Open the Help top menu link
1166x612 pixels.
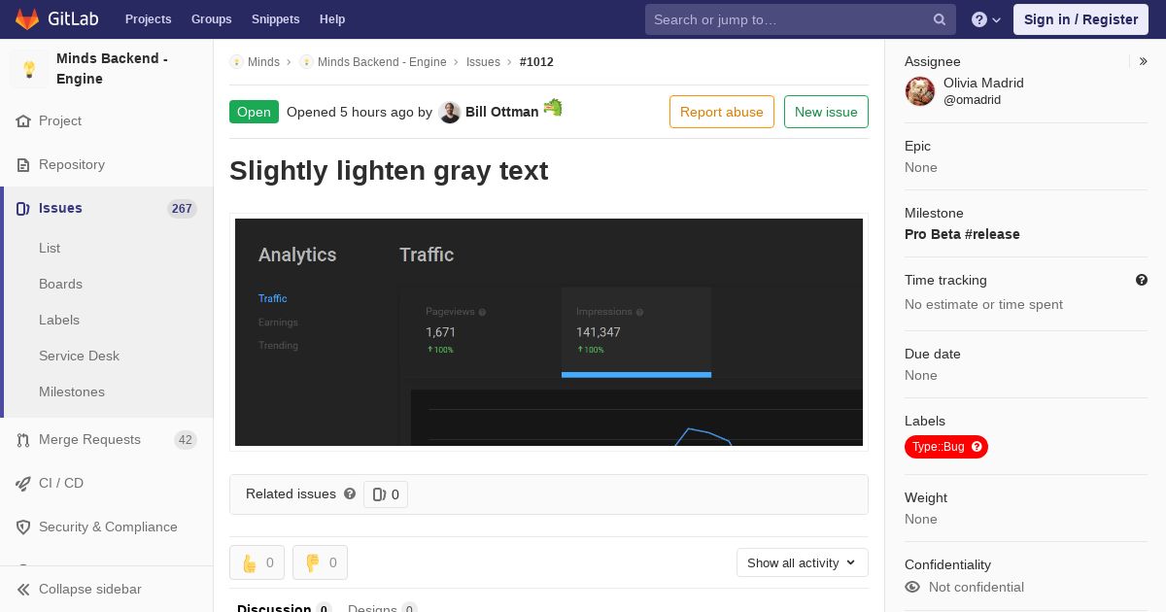click(332, 19)
